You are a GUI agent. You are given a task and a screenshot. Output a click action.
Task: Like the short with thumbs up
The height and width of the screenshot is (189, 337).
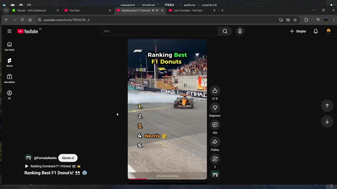coord(215,91)
